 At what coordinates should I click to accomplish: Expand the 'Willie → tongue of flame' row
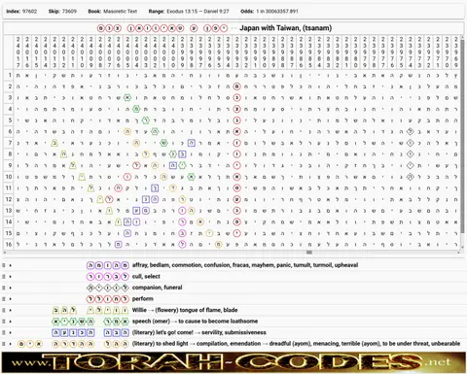click(11, 310)
